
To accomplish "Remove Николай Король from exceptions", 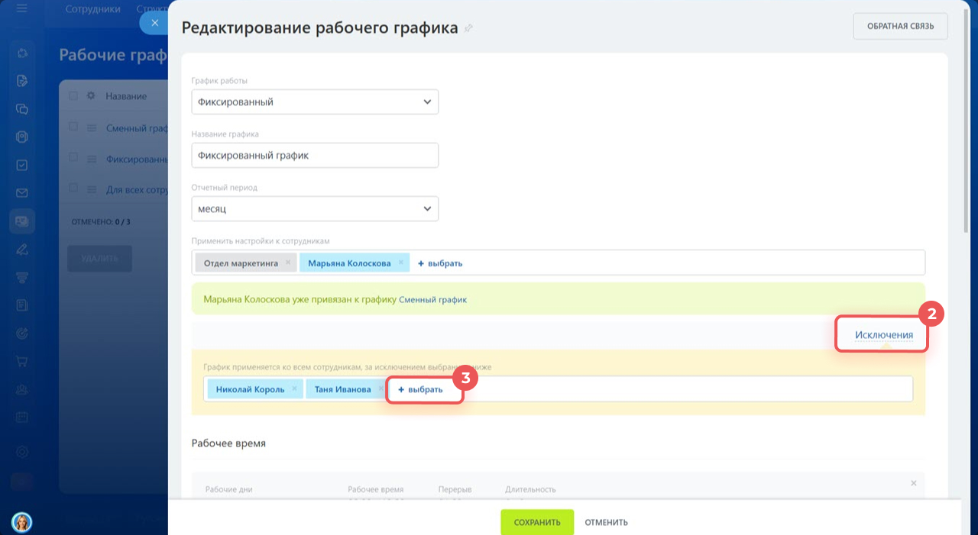I will 294,389.
